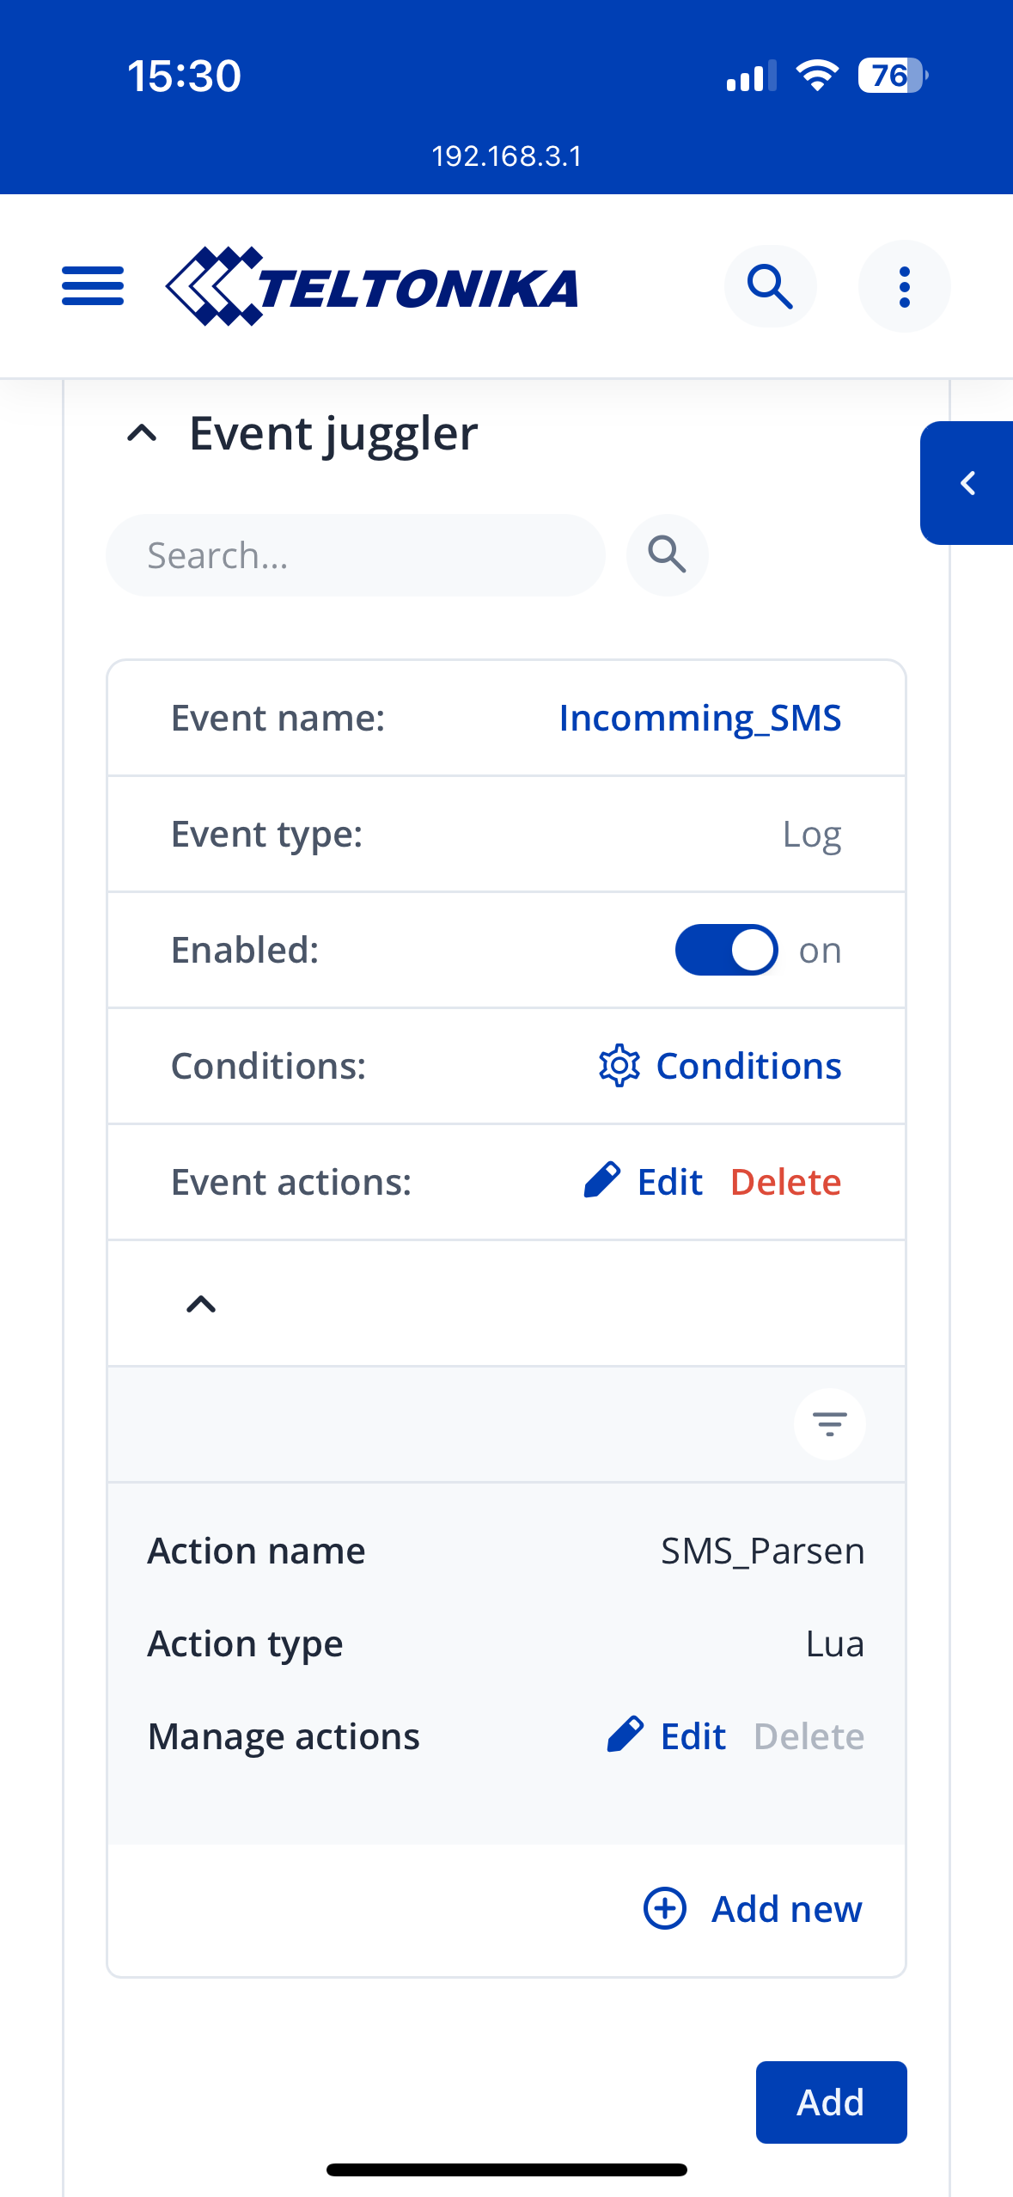Click the magnifier button beside the Search field
1013x2197 pixels.
(x=667, y=555)
